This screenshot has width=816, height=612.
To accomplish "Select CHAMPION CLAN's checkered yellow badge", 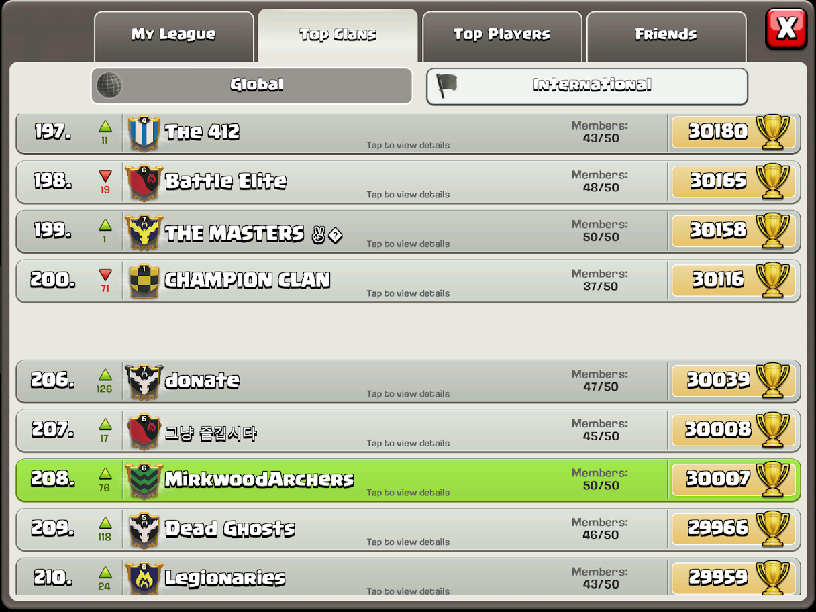I will [144, 281].
